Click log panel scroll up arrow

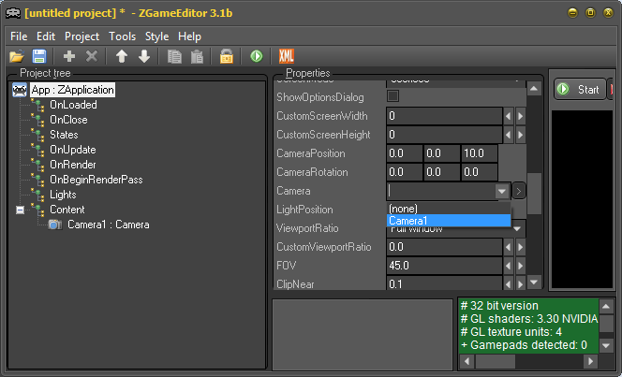click(x=606, y=306)
